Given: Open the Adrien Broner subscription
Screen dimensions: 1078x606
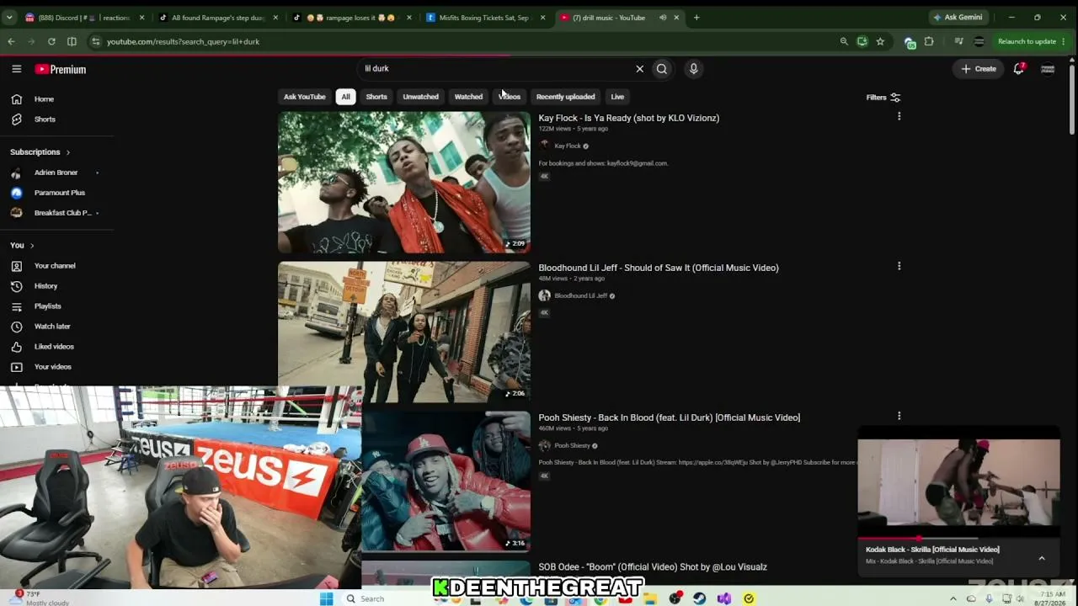Looking at the screenshot, I should (x=56, y=173).
